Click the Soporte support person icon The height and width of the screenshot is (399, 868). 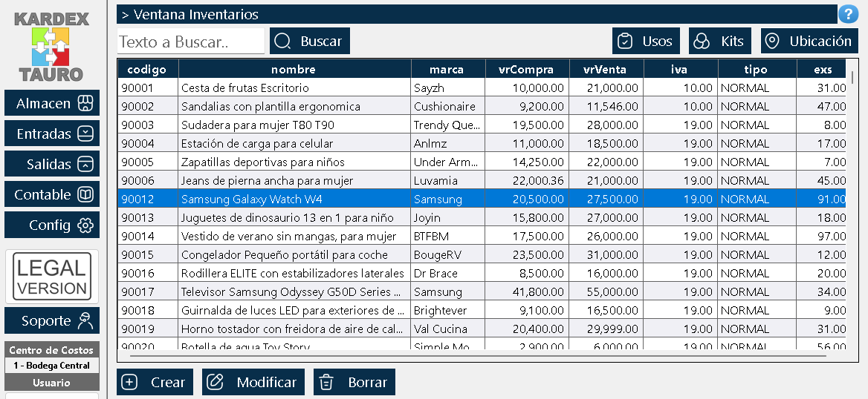[85, 320]
